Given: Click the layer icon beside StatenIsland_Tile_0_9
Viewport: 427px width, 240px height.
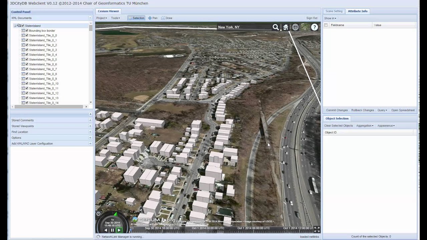Looking at the screenshot, I should (x=23, y=79).
